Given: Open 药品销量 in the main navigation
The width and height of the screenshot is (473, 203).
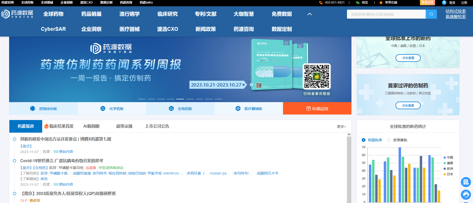Looking at the screenshot, I should point(91,14).
